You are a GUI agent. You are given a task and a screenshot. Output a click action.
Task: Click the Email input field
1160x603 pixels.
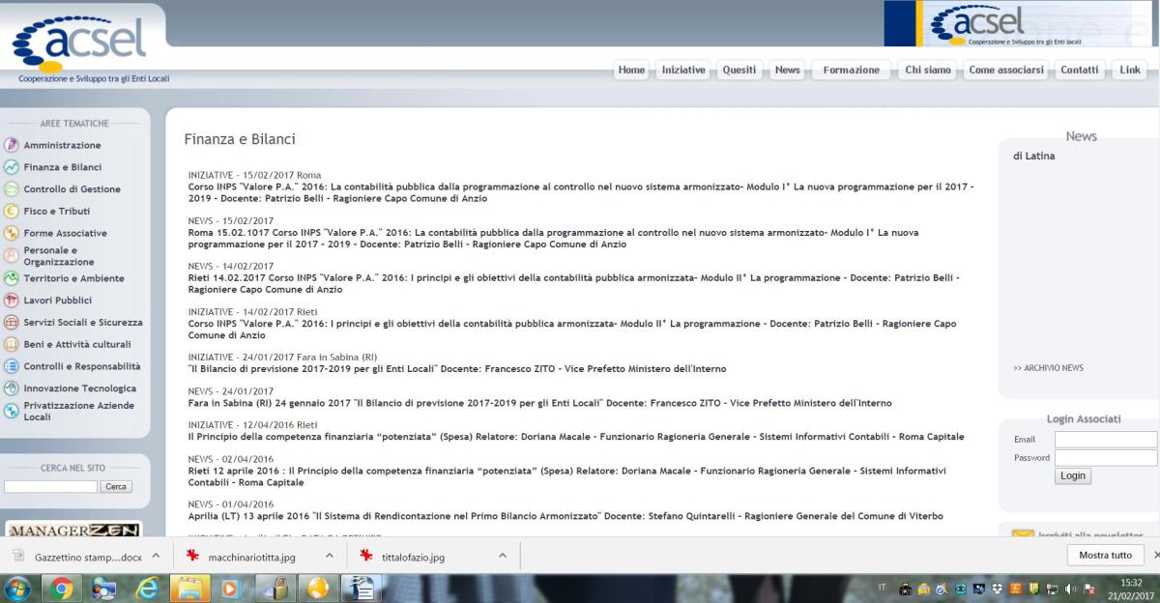coord(1105,440)
